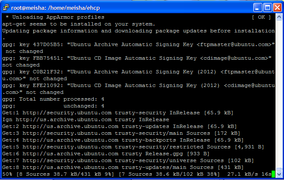Screen dimensions: 284x180
Task: Click the green terminal cursor block
Action: tap(273, 174)
